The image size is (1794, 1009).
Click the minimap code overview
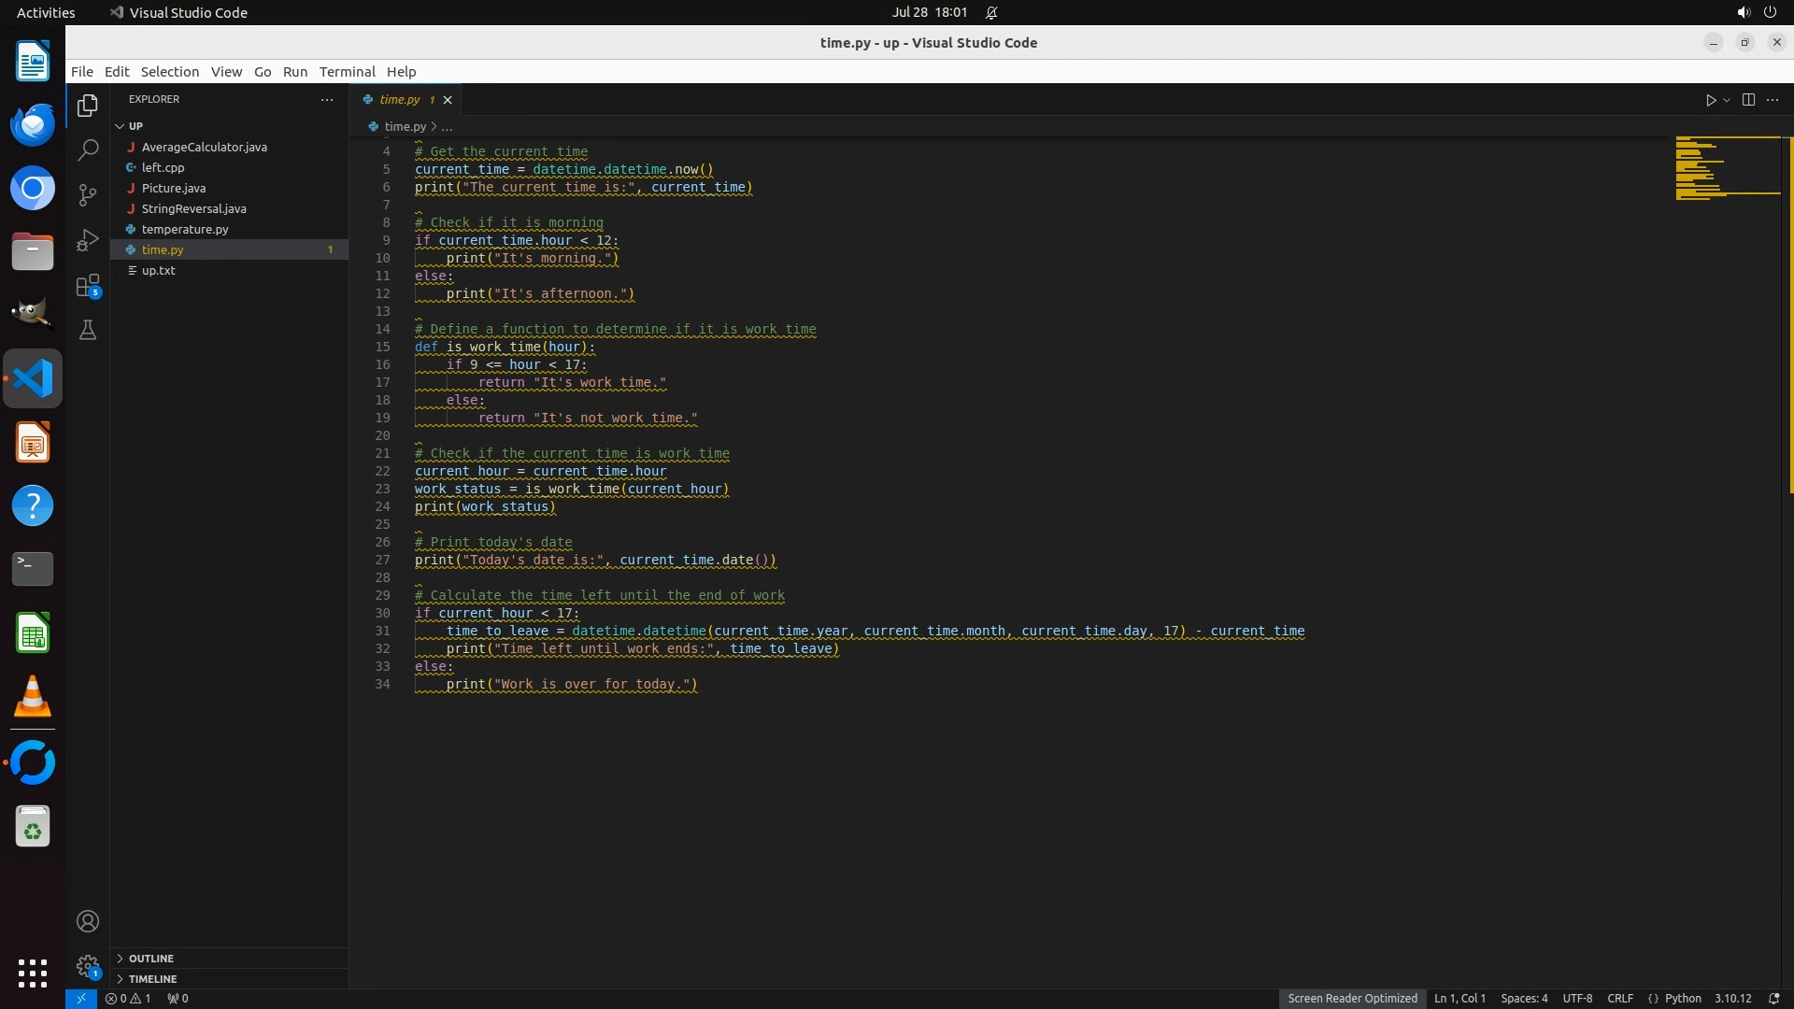click(1727, 169)
